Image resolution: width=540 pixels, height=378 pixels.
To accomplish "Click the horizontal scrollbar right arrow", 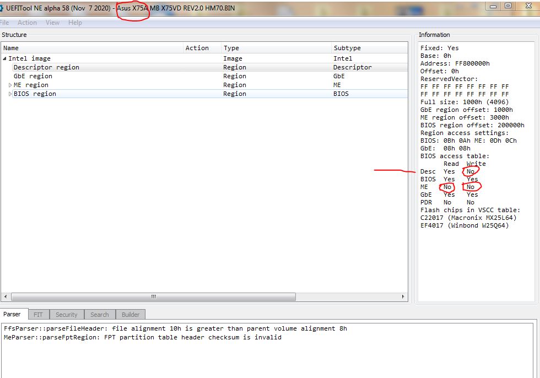I will 403,296.
